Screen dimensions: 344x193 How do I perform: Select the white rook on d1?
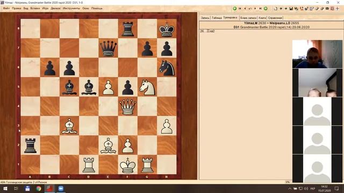coord(89,165)
